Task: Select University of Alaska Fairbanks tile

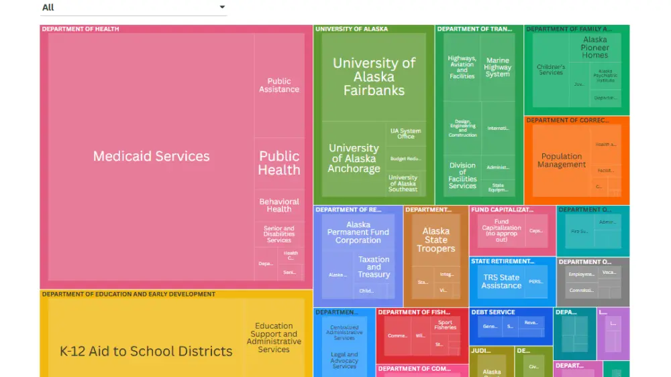Action: (374, 76)
